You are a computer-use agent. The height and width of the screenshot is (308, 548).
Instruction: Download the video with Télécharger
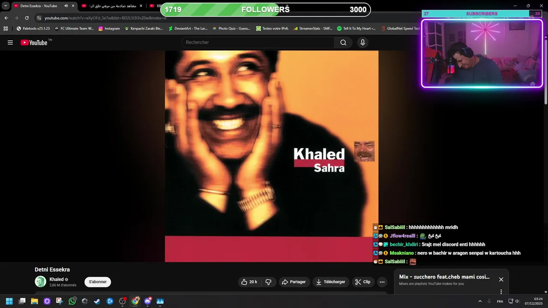tap(331, 282)
